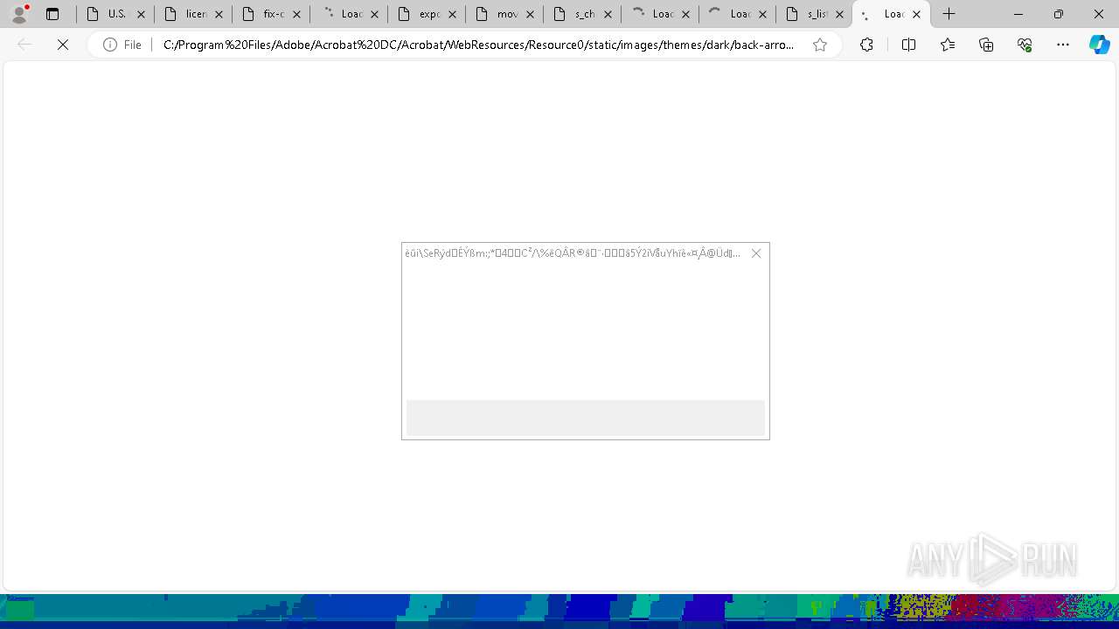Screen dimensions: 1119x629
Task: Click the gray button bar in dialog
Action: (586, 418)
